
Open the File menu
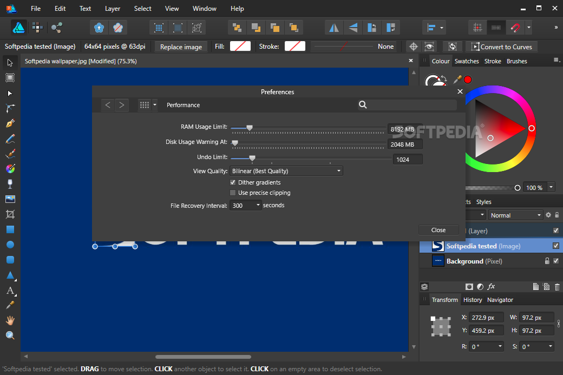[36, 9]
